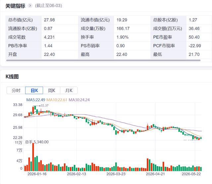Click the 2026-03-23 date axis label

pos(116,174)
